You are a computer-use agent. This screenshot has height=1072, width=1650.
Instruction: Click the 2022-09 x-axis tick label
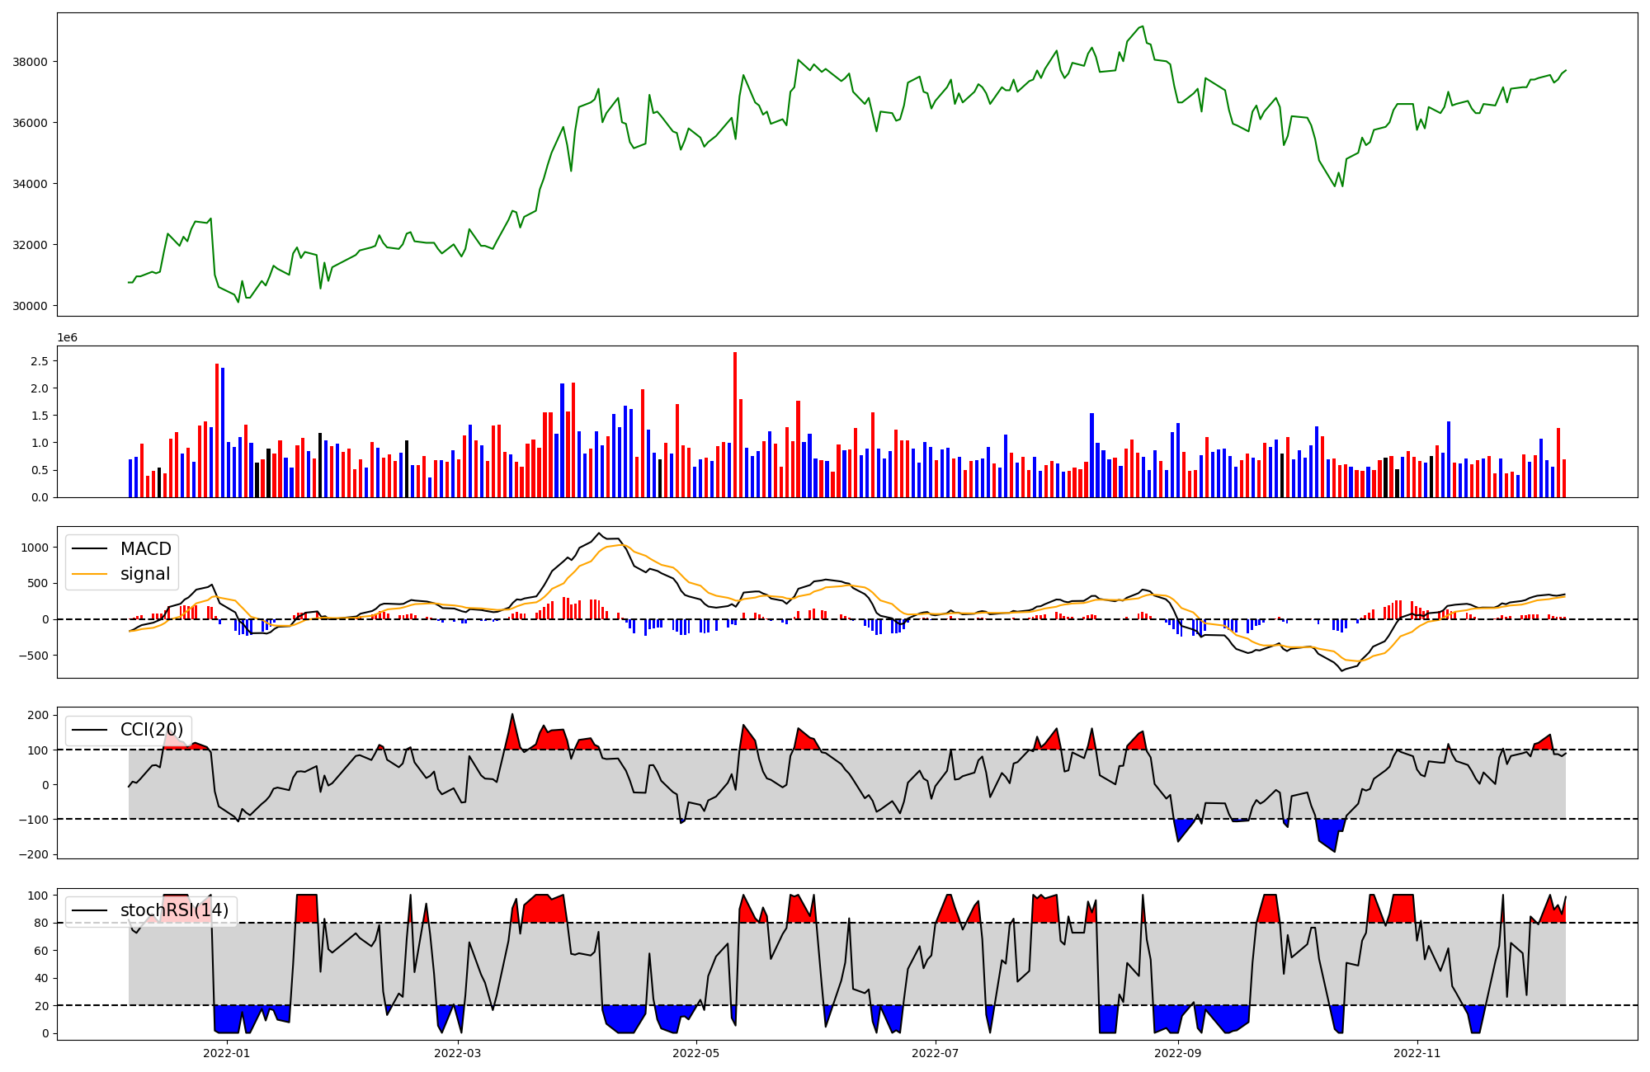coord(1178,1053)
